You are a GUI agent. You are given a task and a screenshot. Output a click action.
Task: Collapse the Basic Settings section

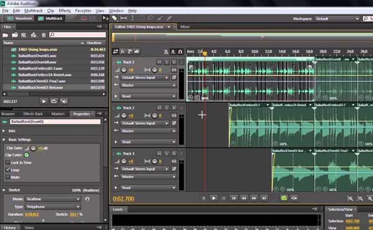(4, 140)
